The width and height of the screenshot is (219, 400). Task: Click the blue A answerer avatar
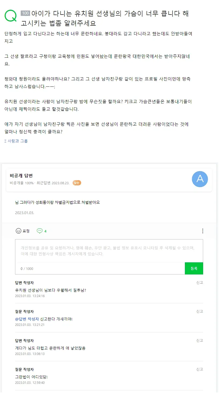tap(200, 179)
